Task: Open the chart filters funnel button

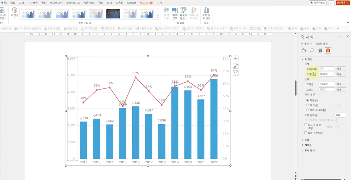Action: pyautogui.click(x=236, y=73)
